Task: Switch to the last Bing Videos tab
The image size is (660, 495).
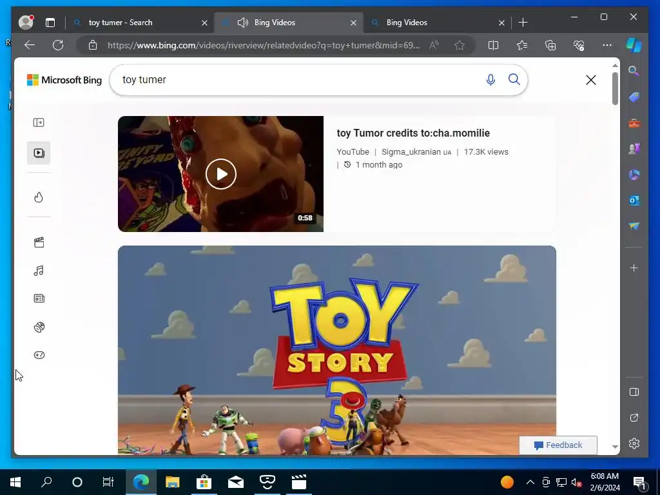Action: 407,23
